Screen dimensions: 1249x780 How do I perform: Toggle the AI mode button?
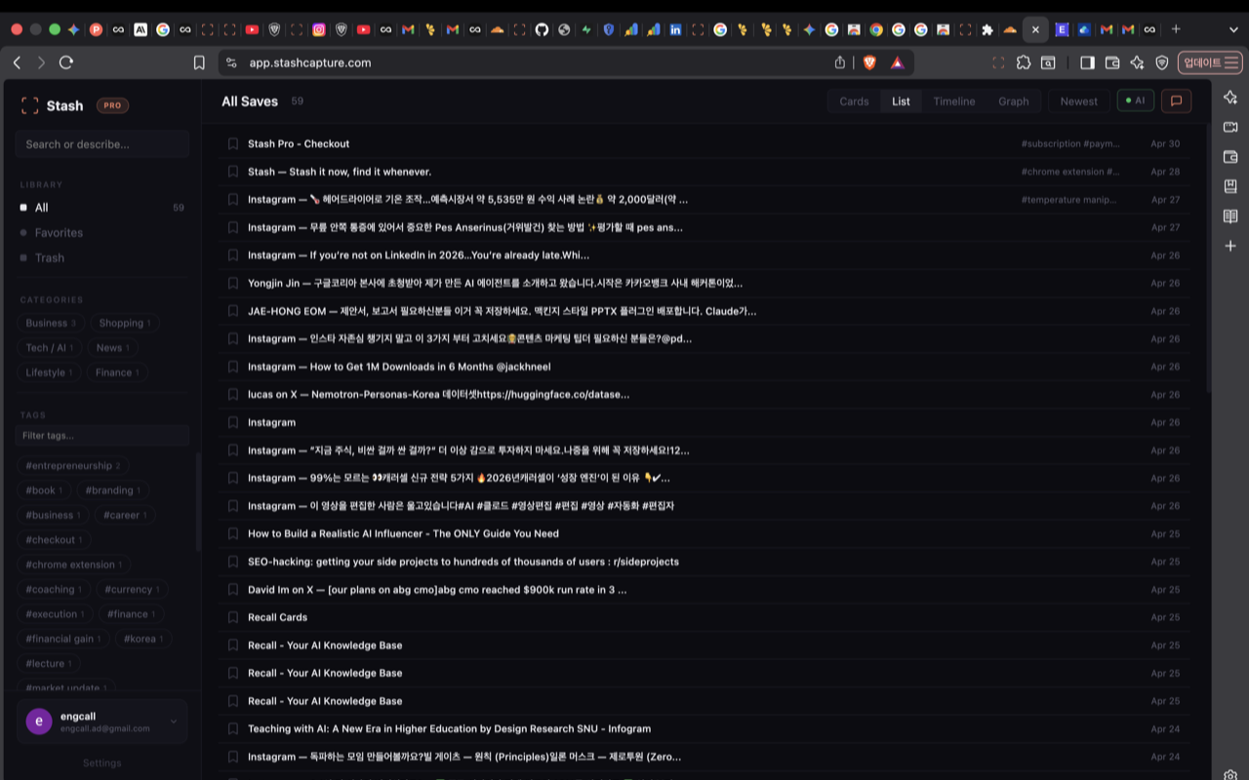(x=1136, y=100)
